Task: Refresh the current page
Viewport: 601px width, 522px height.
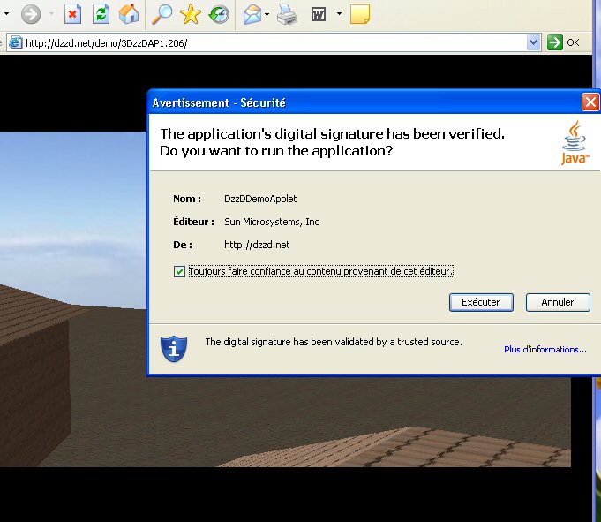Action: coord(101,14)
